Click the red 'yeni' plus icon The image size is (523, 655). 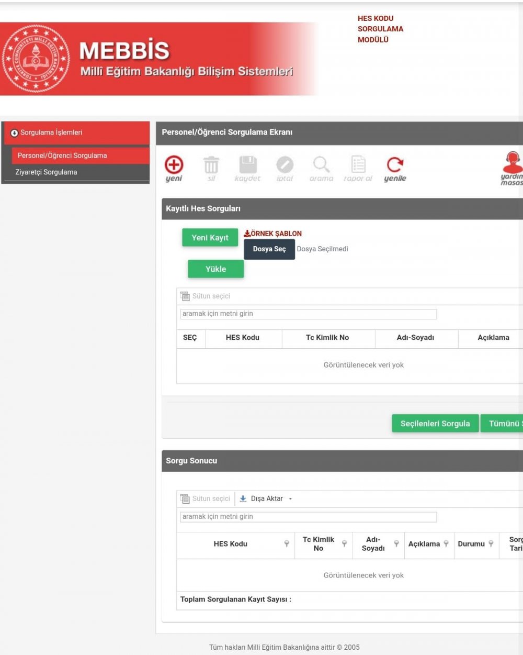click(174, 165)
